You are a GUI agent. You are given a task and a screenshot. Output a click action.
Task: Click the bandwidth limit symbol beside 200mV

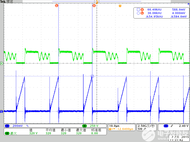point(28,126)
